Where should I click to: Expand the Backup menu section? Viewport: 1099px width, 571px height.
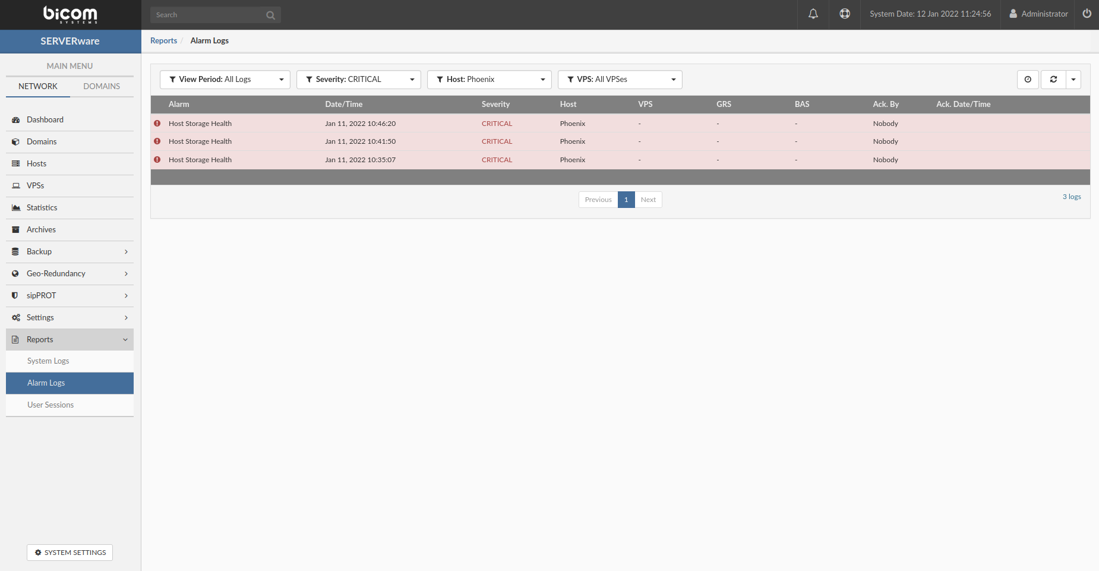pos(70,252)
